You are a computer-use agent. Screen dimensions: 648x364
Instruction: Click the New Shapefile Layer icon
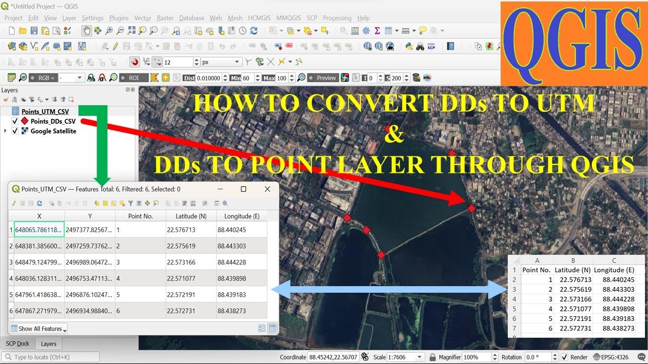coord(34,46)
